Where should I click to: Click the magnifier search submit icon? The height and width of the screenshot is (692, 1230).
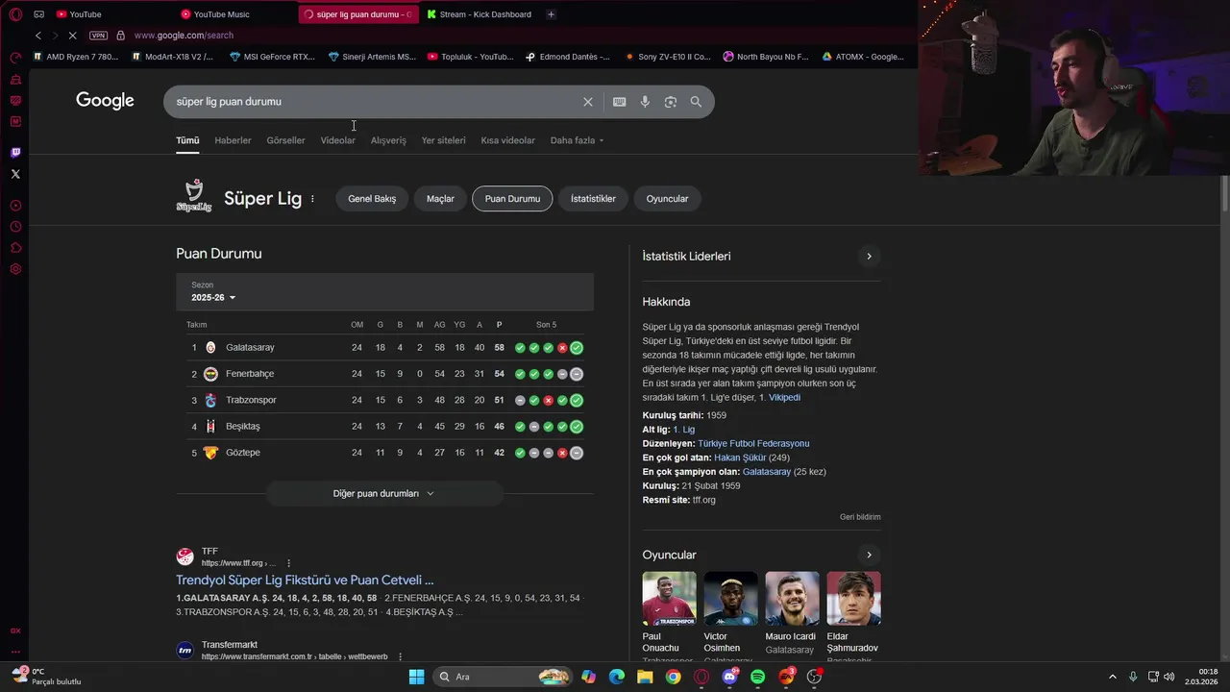pos(696,102)
